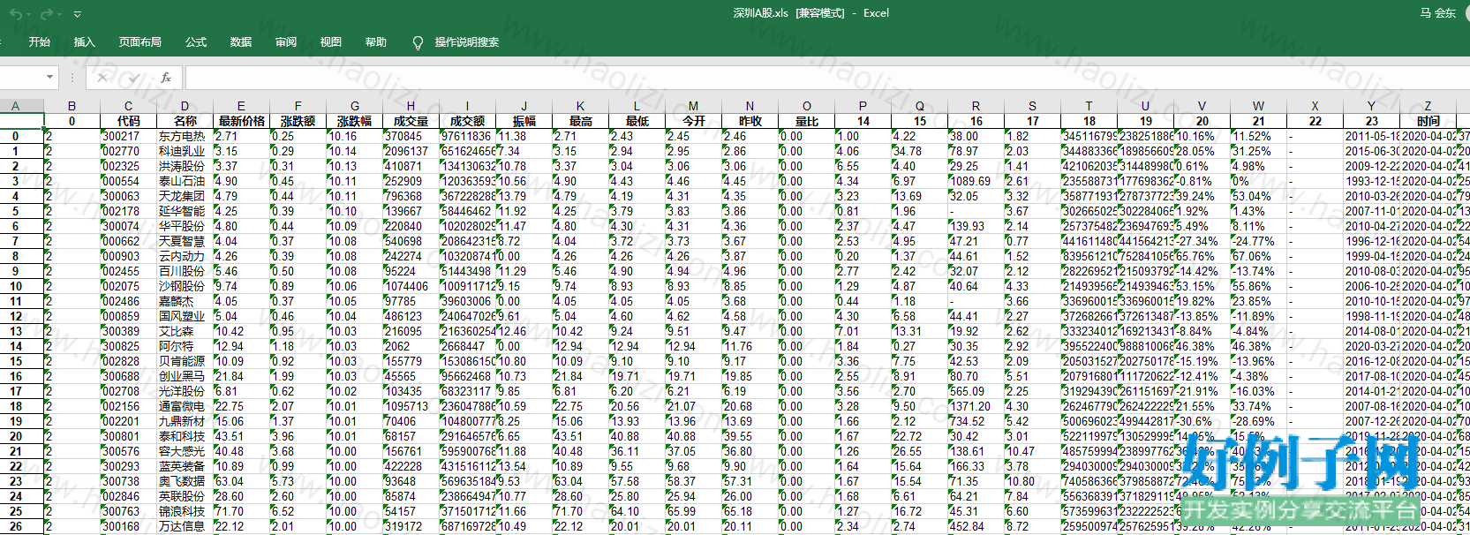1470x535 pixels.
Task: Click the 成交量 header cell
Action: [x=411, y=121]
